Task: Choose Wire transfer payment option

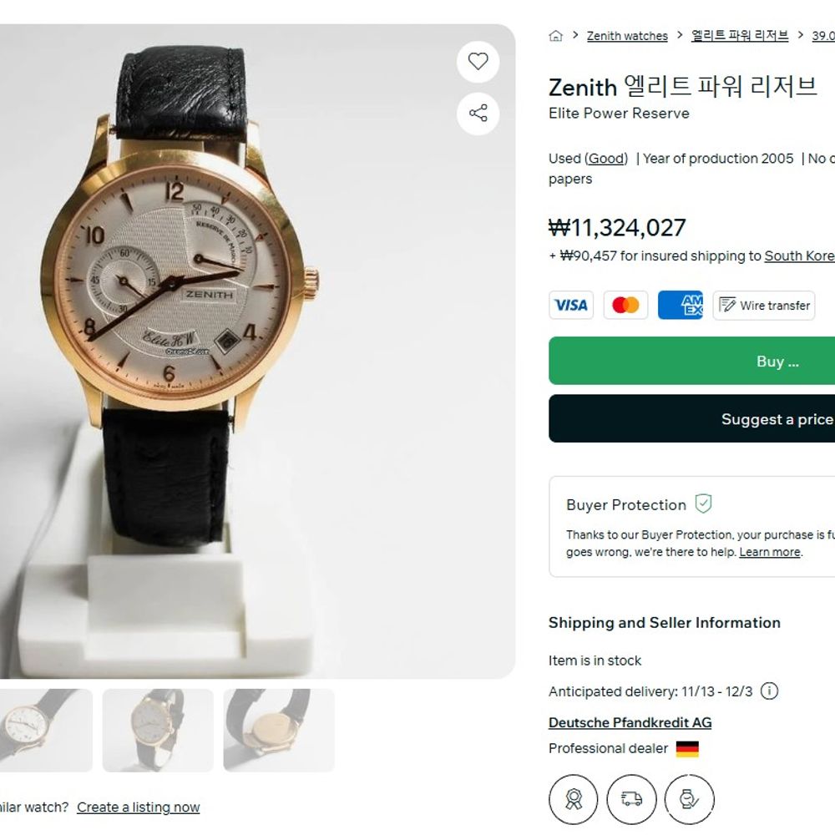Action: coord(764,305)
